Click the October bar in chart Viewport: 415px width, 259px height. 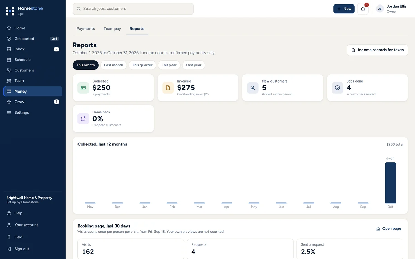tap(390, 183)
